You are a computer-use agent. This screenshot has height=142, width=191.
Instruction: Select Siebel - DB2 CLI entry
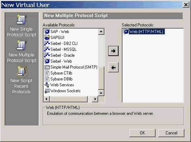point(64,44)
